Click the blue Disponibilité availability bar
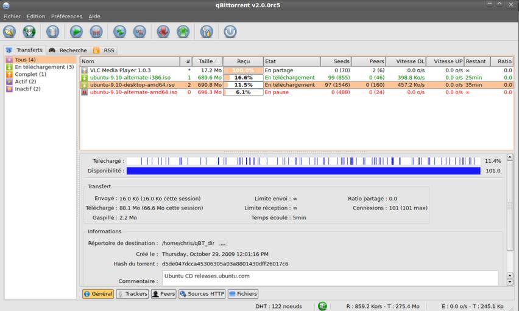This screenshot has width=519, height=311. (303, 171)
